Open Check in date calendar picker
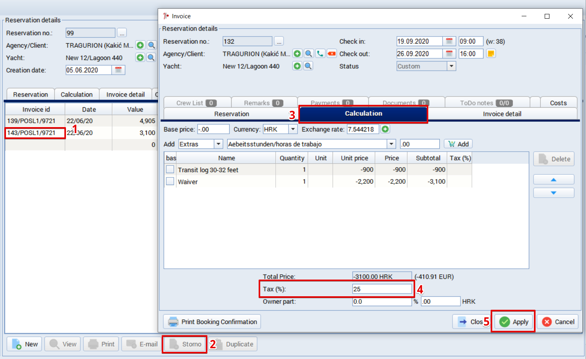The height and width of the screenshot is (359, 586). pos(449,41)
